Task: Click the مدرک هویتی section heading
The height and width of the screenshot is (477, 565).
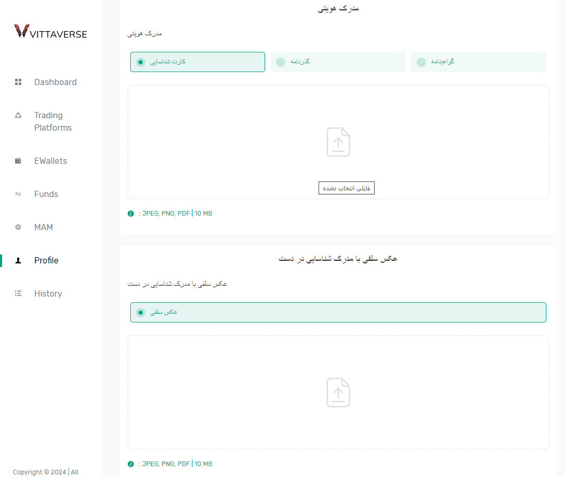Action: point(338,8)
